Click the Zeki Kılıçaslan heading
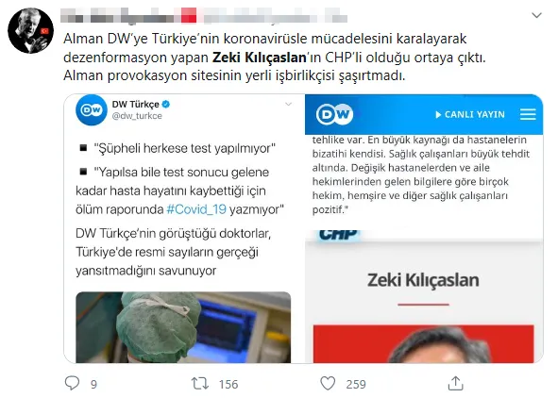This screenshot has height=398, width=558. click(423, 280)
